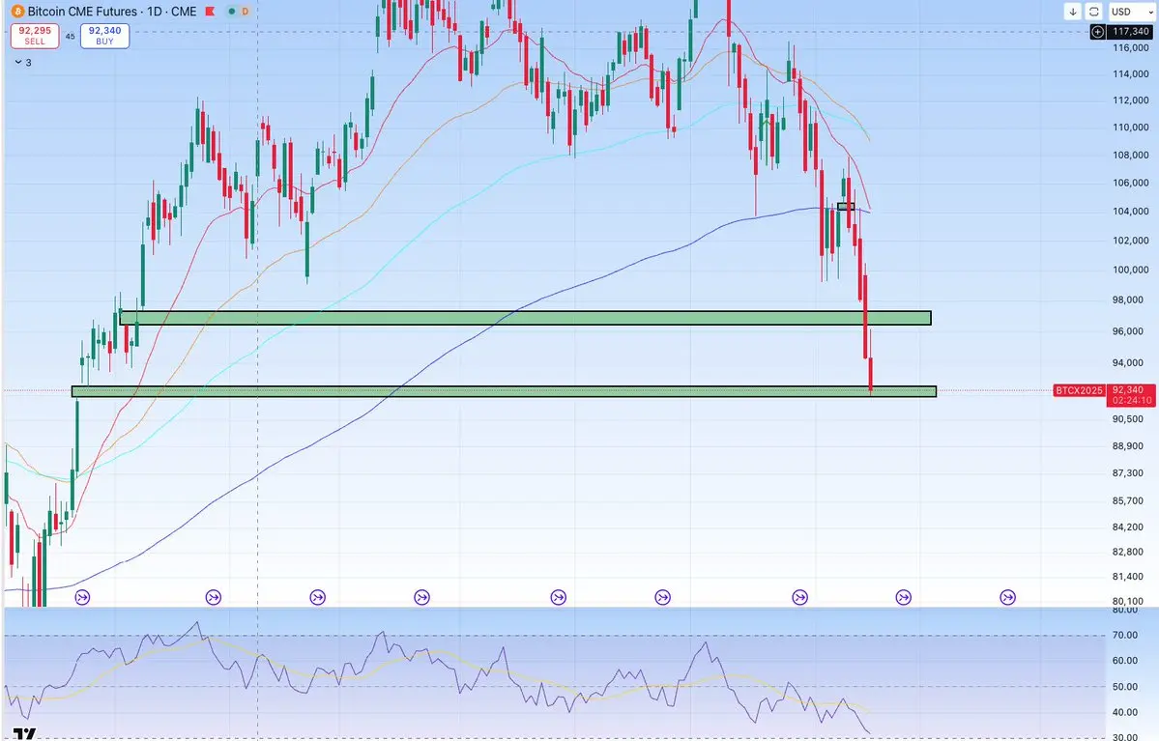Select the upper green support zone rectangle
Screen dimensions: 1159x741
pos(525,318)
